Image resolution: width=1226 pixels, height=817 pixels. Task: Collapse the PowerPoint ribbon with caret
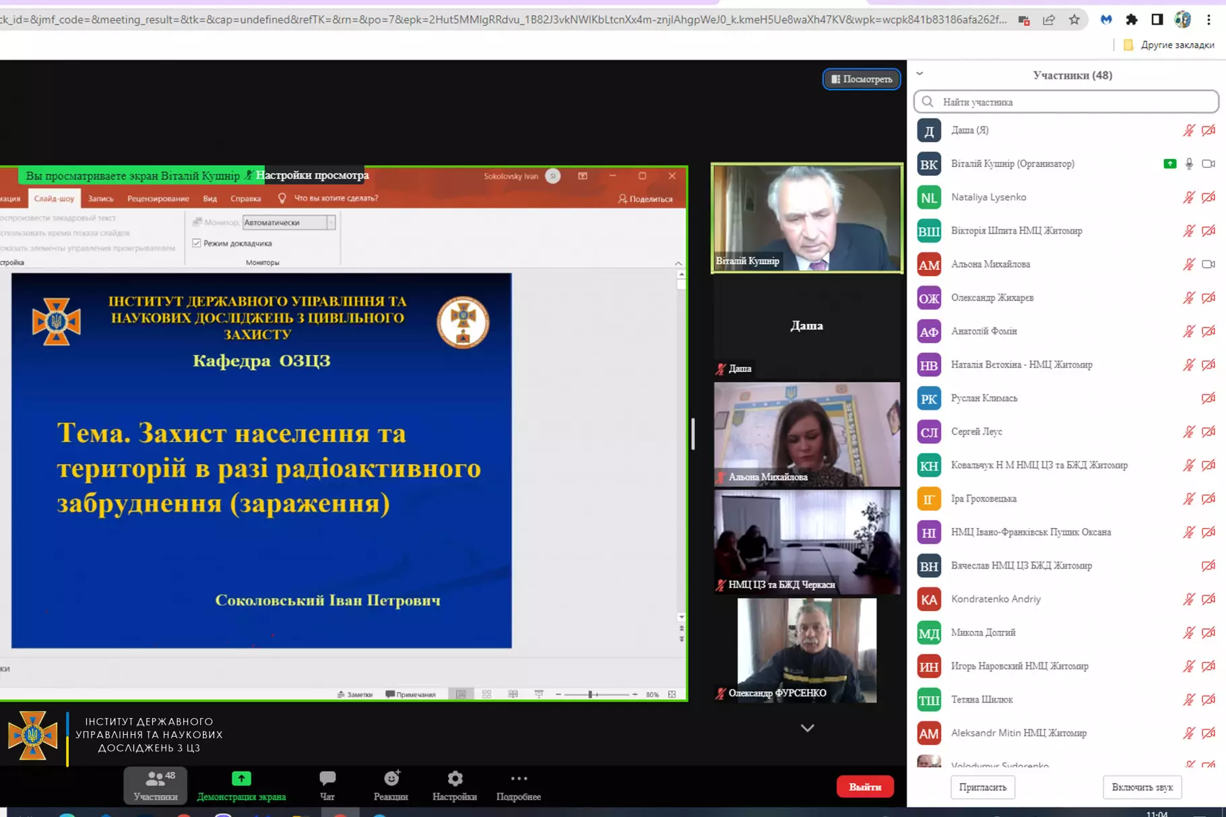click(x=678, y=263)
